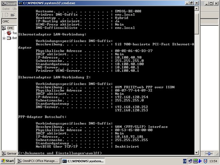This screenshot has height=165, width=220.
Task: Expand the Bot node in OmniPCX tree
Action: (4, 38)
